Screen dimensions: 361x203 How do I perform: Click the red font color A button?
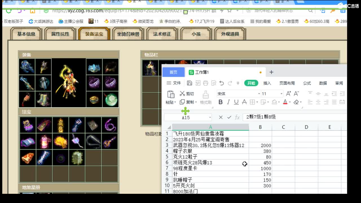click(x=285, y=102)
